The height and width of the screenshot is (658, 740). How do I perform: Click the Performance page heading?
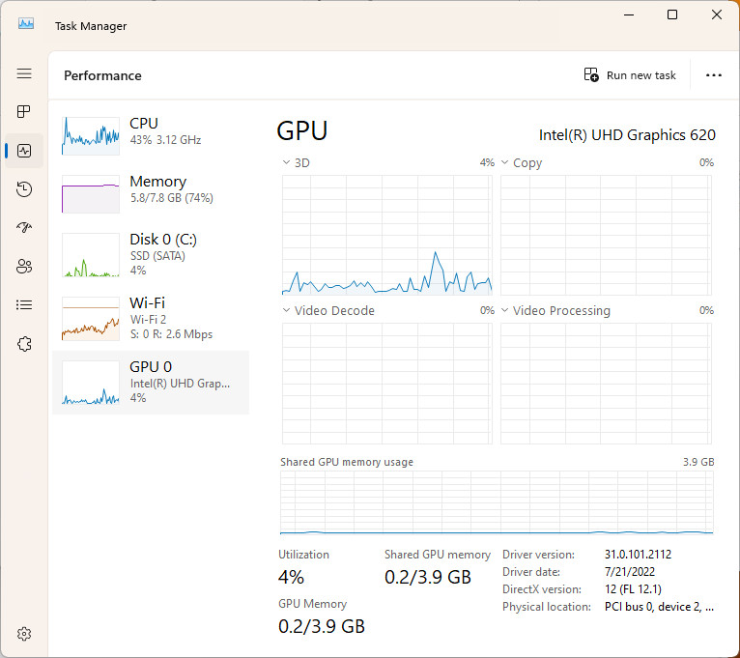(x=102, y=75)
